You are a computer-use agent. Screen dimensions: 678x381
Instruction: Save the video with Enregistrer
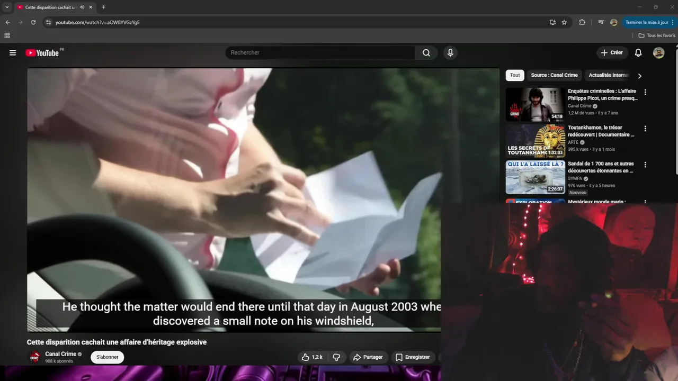click(413, 357)
